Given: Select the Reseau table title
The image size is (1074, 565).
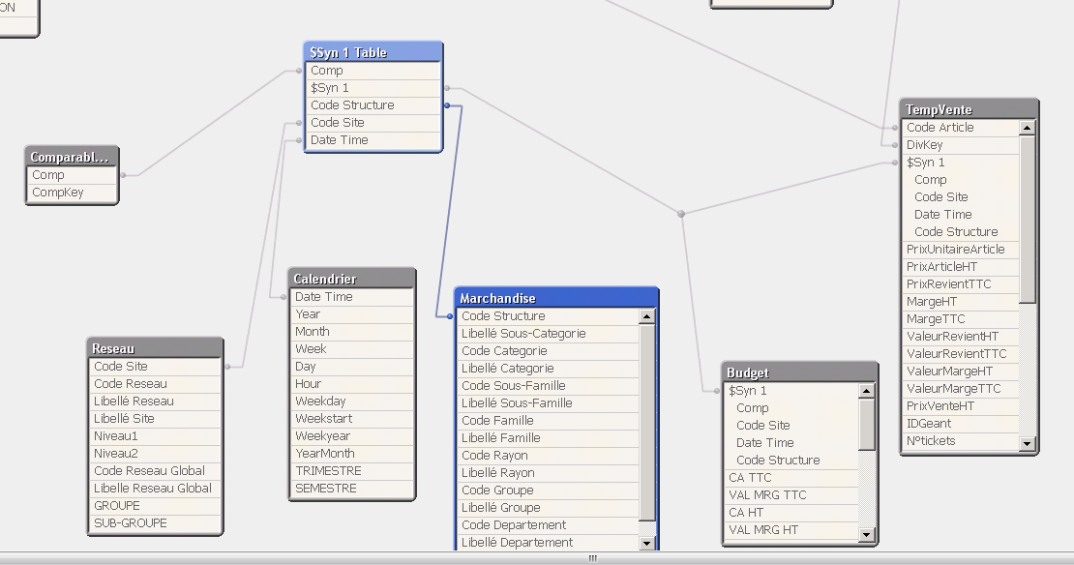Looking at the screenshot, I should coord(155,348).
